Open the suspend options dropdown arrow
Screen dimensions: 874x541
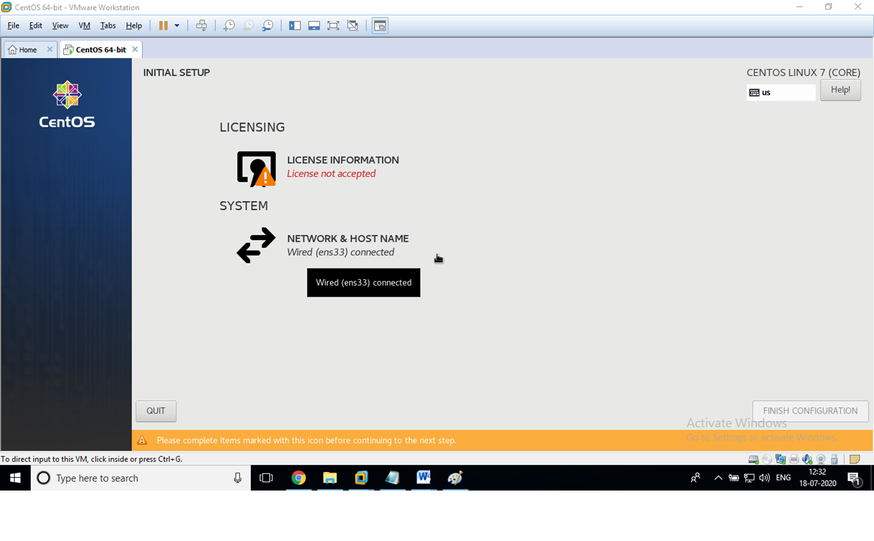click(175, 25)
